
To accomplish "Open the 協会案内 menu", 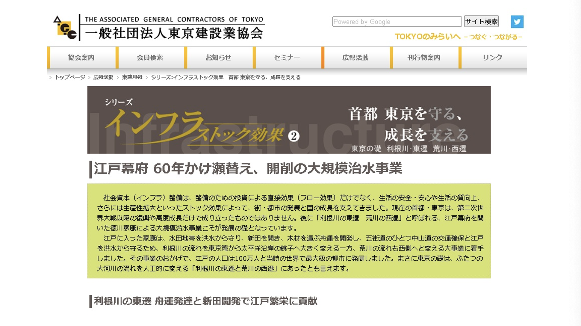I will (x=81, y=58).
